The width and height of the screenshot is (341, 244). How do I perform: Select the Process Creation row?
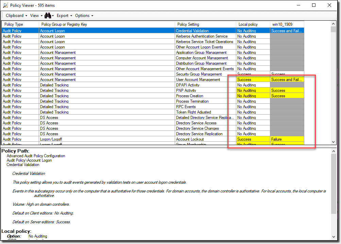102,96
